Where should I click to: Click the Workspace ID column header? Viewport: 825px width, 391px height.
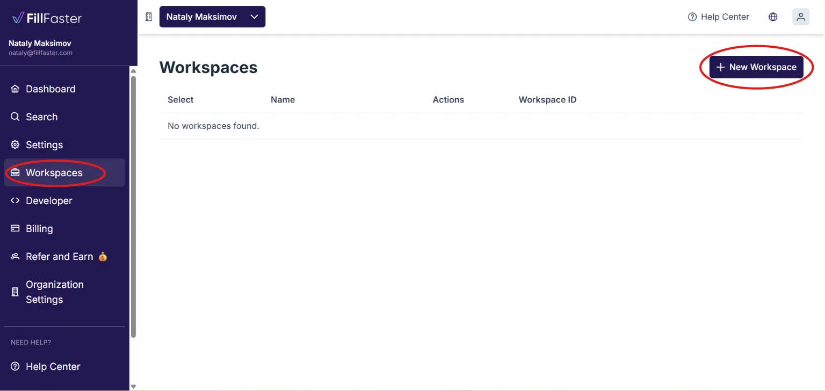[x=547, y=100]
